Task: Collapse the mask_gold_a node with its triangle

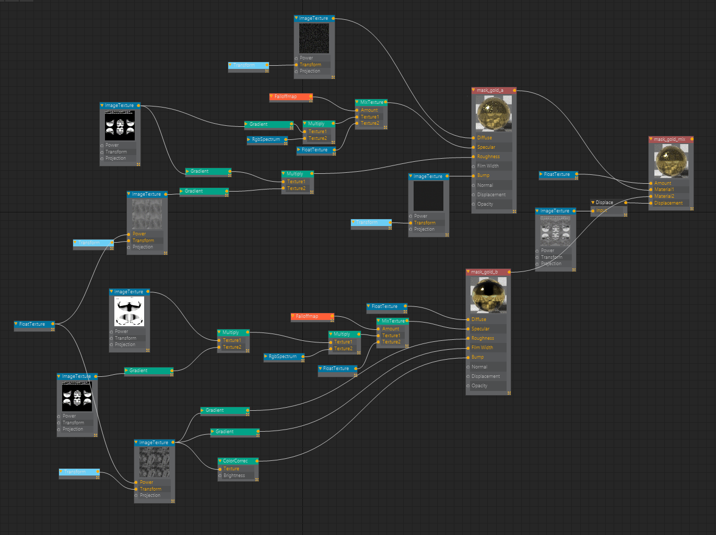Action: point(474,90)
